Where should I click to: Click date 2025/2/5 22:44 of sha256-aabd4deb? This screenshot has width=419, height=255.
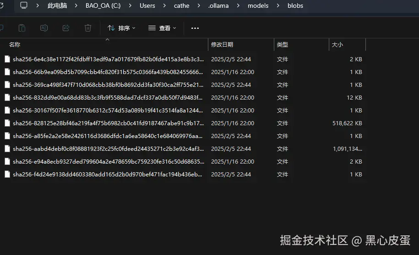tap(231, 149)
